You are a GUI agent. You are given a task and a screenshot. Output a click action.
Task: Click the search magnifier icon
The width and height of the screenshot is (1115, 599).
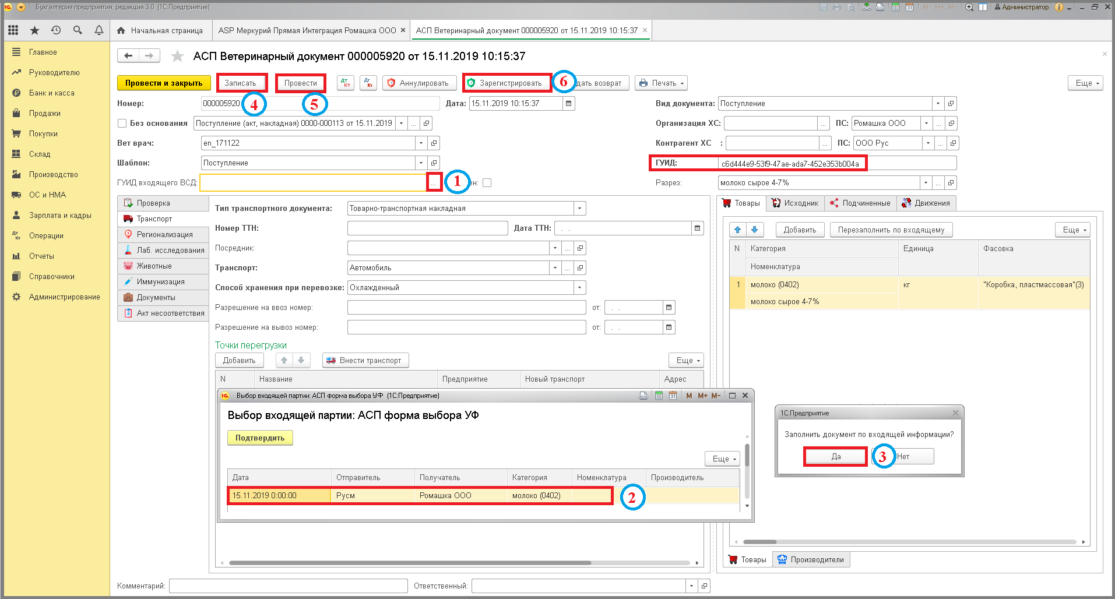pyautogui.click(x=78, y=30)
